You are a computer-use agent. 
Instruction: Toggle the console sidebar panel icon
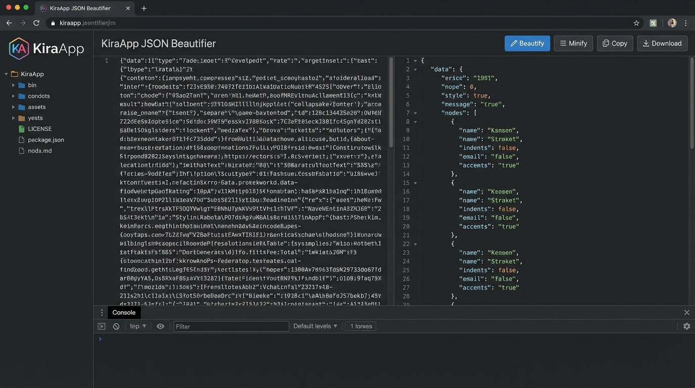click(102, 326)
